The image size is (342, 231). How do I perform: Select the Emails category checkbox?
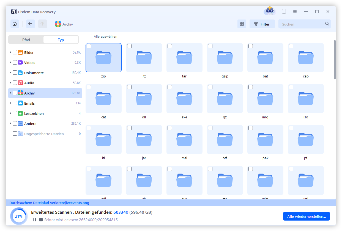[x=15, y=103]
